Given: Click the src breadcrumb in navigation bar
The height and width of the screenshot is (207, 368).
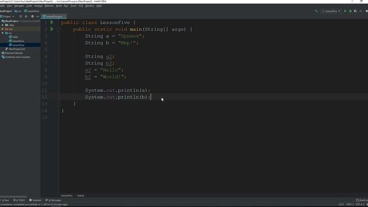Looking at the screenshot, I should coord(18,11).
